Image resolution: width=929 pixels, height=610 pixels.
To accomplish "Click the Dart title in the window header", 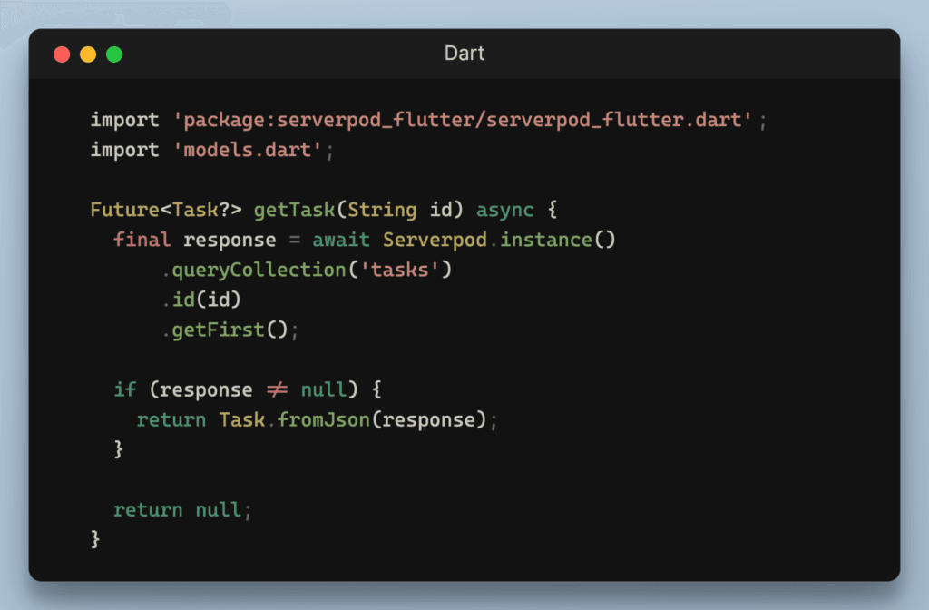I will 464,54.
